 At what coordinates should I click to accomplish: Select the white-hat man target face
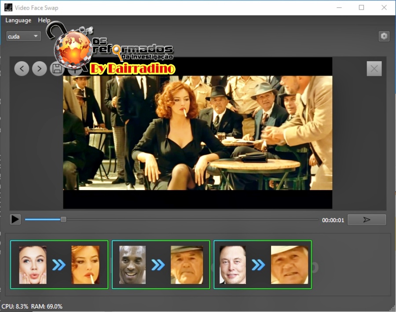(x=290, y=265)
